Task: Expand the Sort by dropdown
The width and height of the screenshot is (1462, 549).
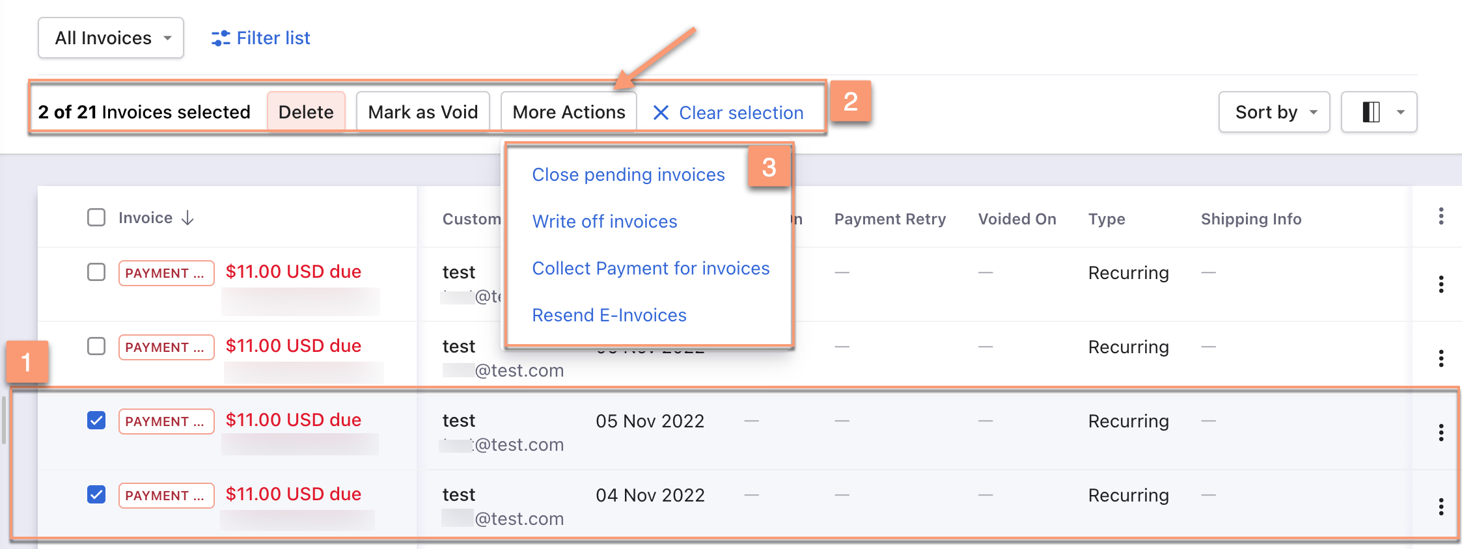Action: [x=1274, y=112]
